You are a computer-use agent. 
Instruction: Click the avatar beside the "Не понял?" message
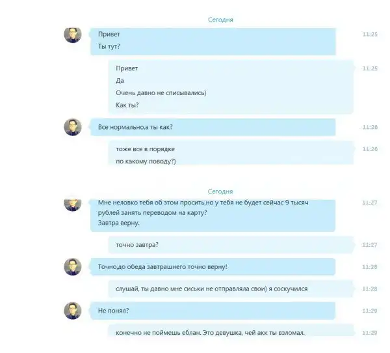73,311
